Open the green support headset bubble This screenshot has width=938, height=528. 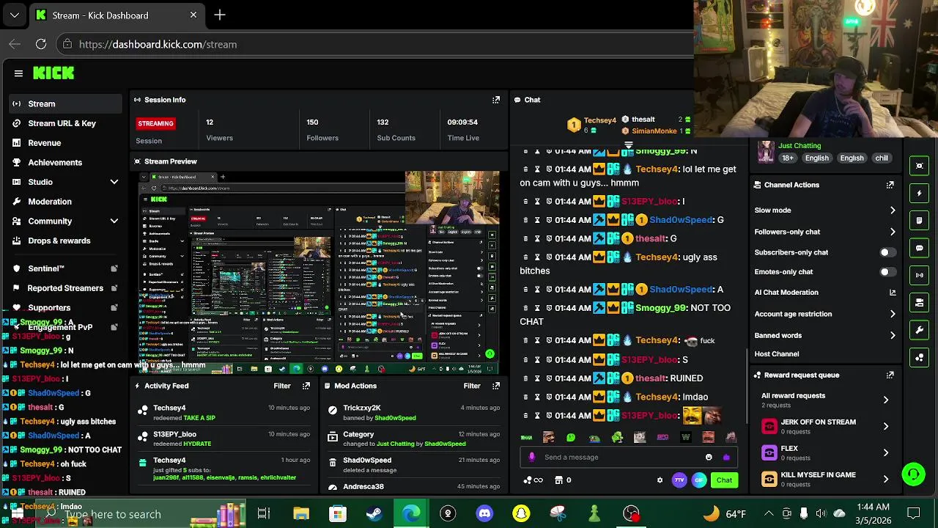coord(913,474)
